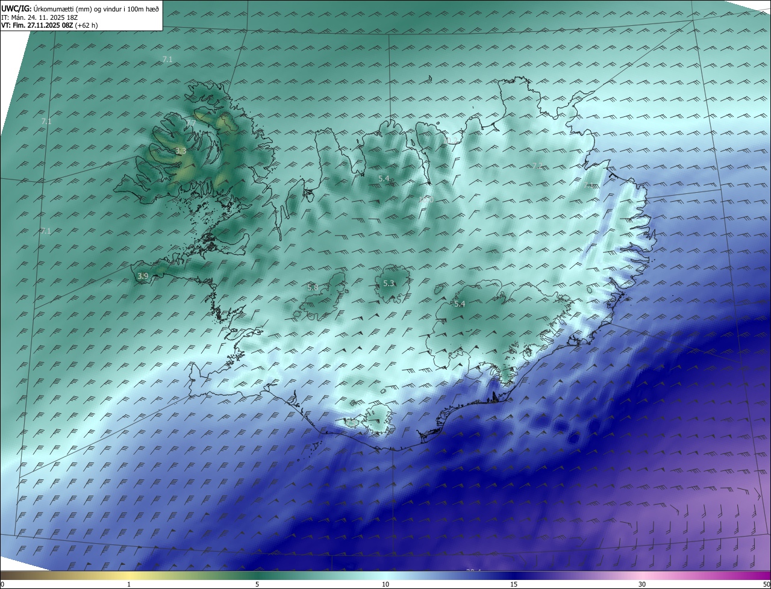The height and width of the screenshot is (589, 771).
Task: Select the 'IT: Mán. 24. 11. 2025 18Z' line
Action: [x=40, y=17]
